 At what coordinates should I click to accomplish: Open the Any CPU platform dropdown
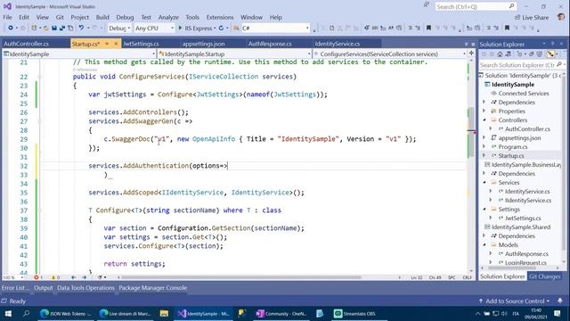[154, 28]
